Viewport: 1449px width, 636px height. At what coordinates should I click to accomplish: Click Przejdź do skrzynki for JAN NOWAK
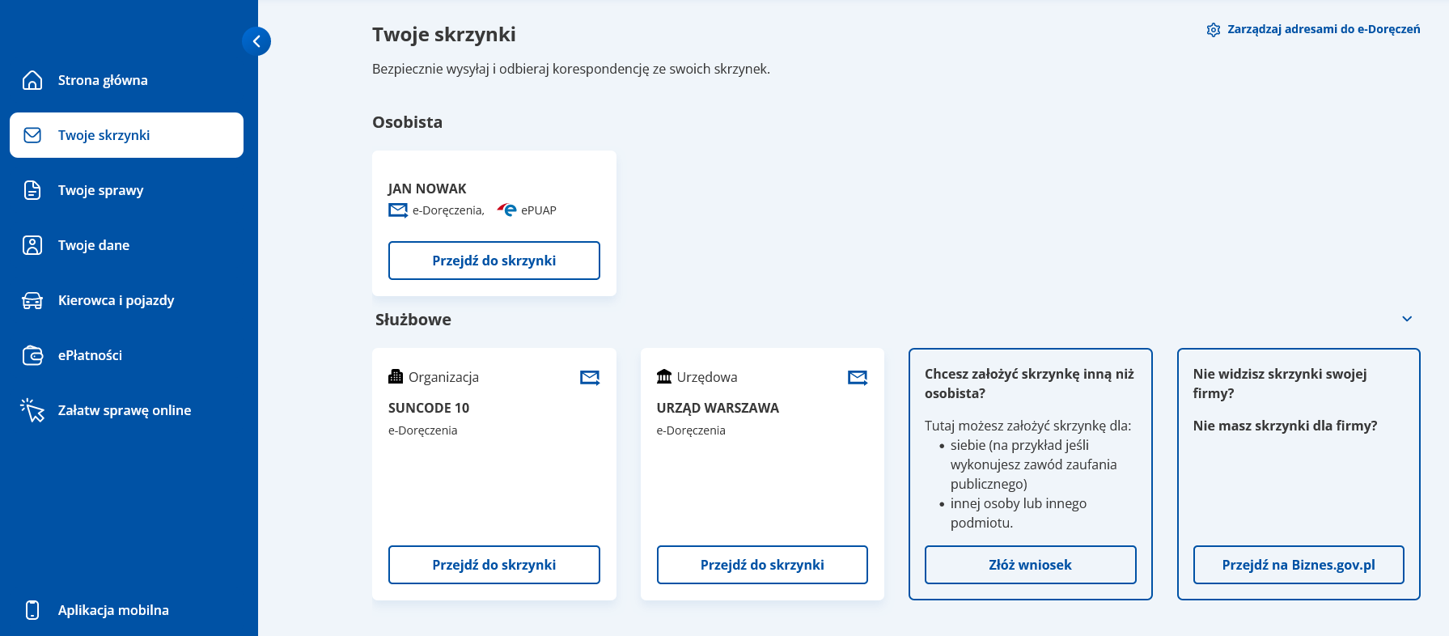coord(494,261)
